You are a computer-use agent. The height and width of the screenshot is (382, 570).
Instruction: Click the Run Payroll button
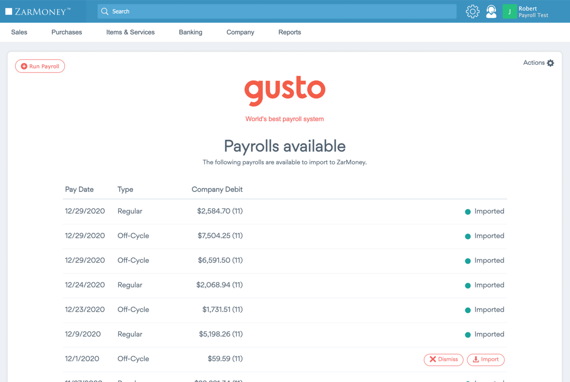tap(40, 66)
